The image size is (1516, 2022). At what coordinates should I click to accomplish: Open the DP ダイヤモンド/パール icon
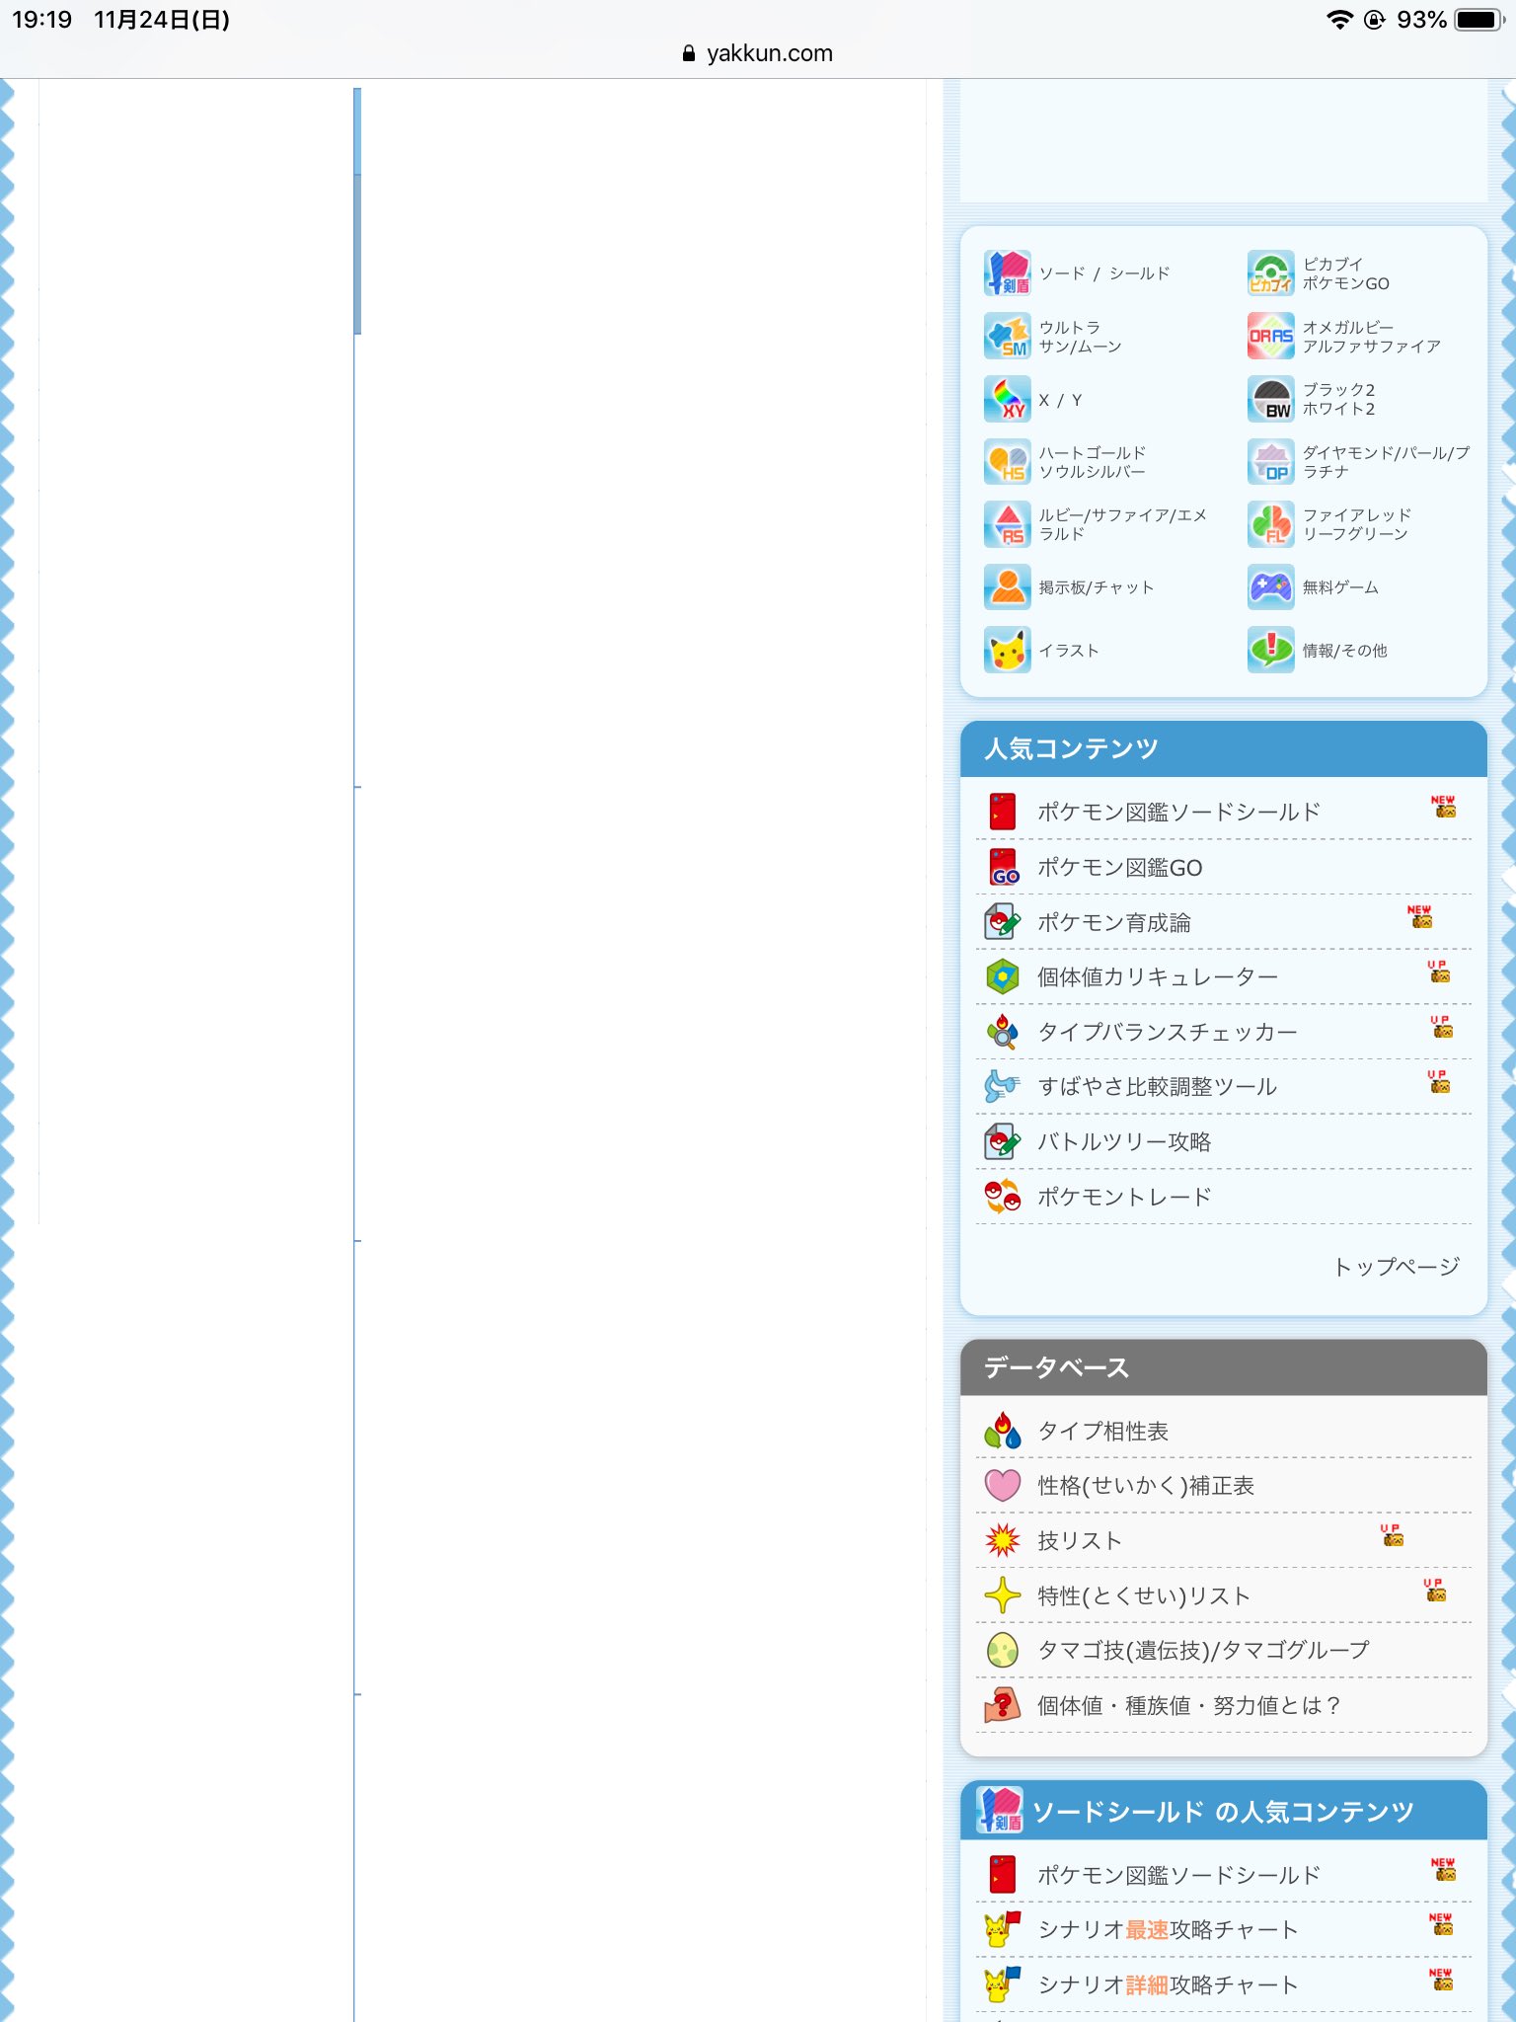1270,462
